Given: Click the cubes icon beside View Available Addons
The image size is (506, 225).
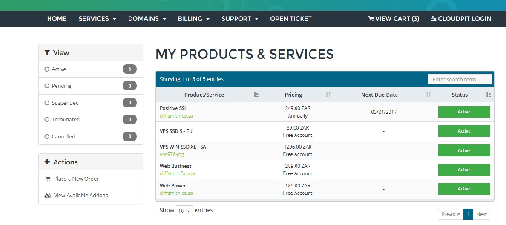Looking at the screenshot, I should [48, 195].
